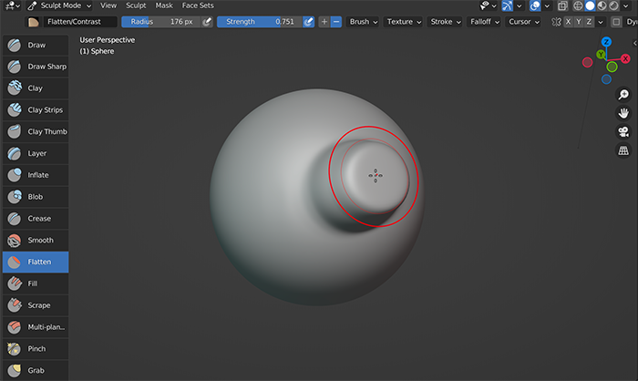
Task: Select the Inflate brush
Action: [36, 175]
